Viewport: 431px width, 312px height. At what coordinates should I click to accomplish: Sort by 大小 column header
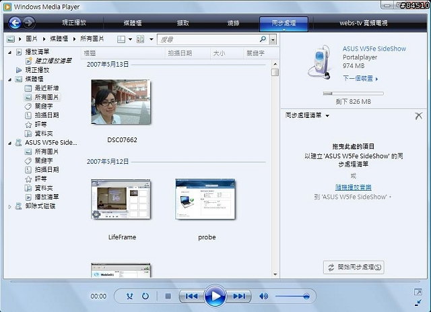tap(227, 53)
